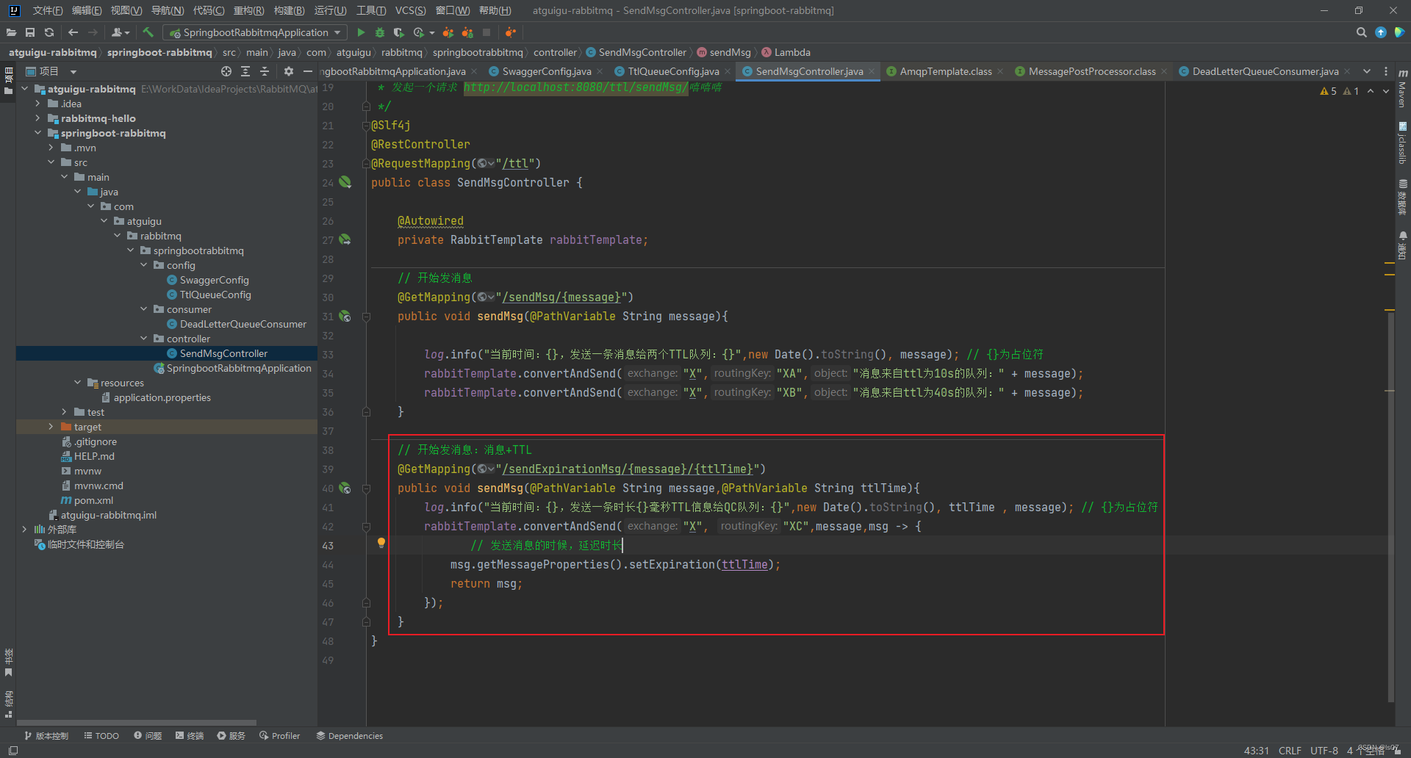Screen dimensions: 1411x758
Task: Click the endpoint gutter icon on line 31
Action: pyautogui.click(x=345, y=316)
